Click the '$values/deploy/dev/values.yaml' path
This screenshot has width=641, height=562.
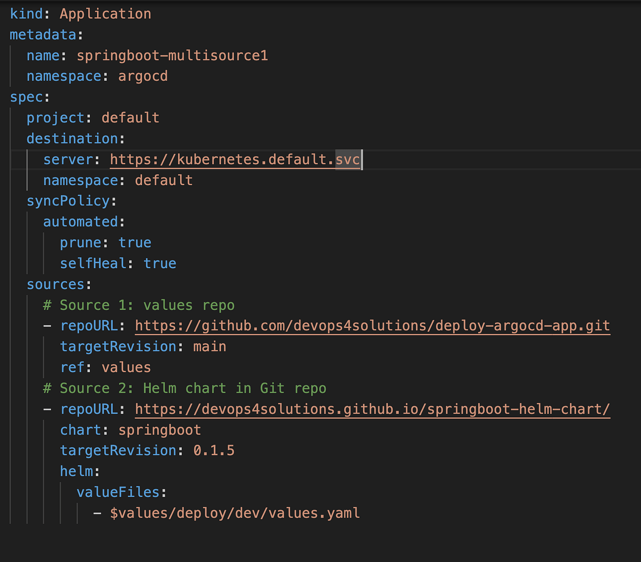[x=235, y=513]
